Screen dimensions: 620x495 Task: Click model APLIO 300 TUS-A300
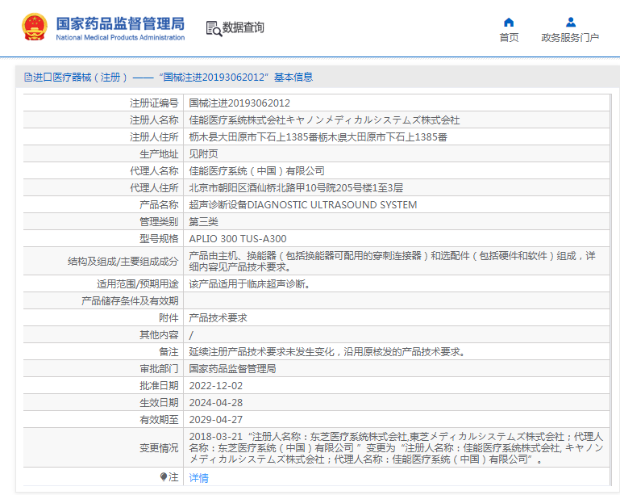click(238, 239)
